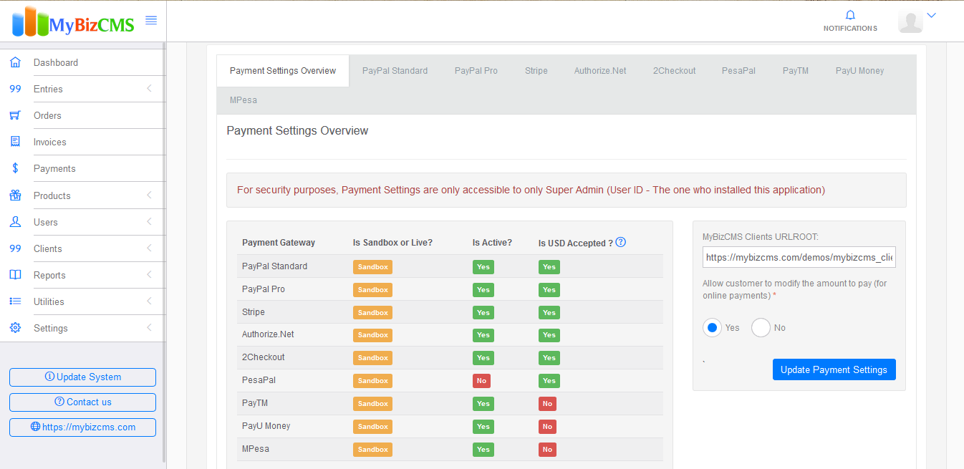Click the Clients URLROOT input field
The image size is (964, 469).
point(799,257)
